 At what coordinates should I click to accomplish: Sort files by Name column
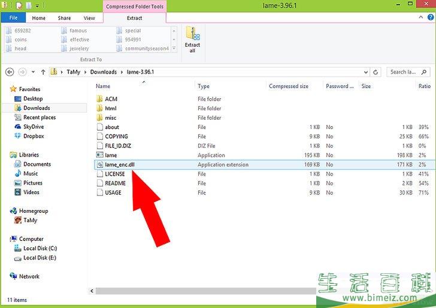pyautogui.click(x=144, y=86)
